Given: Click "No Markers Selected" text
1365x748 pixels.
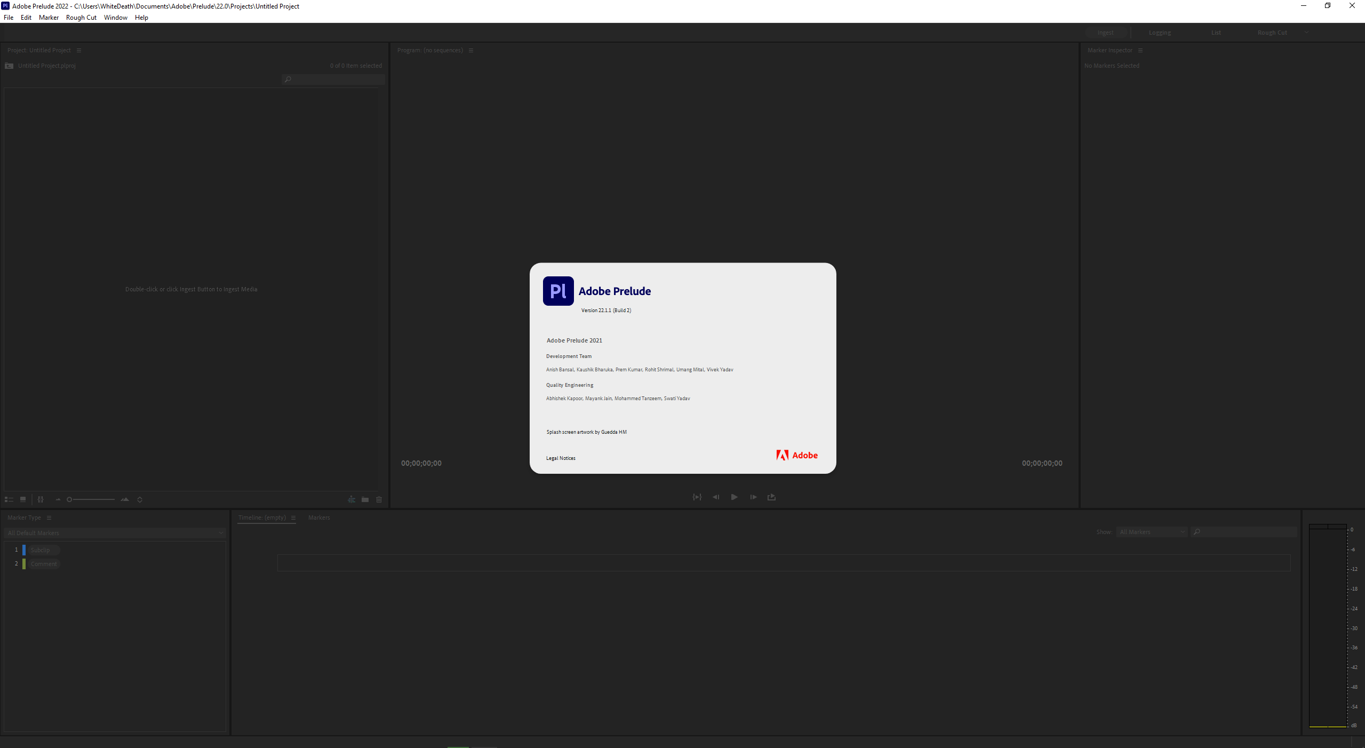Looking at the screenshot, I should point(1112,66).
